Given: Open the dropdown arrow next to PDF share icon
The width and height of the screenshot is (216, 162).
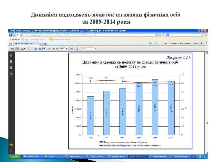Looking at the screenshot, I should pyautogui.click(x=25, y=49).
